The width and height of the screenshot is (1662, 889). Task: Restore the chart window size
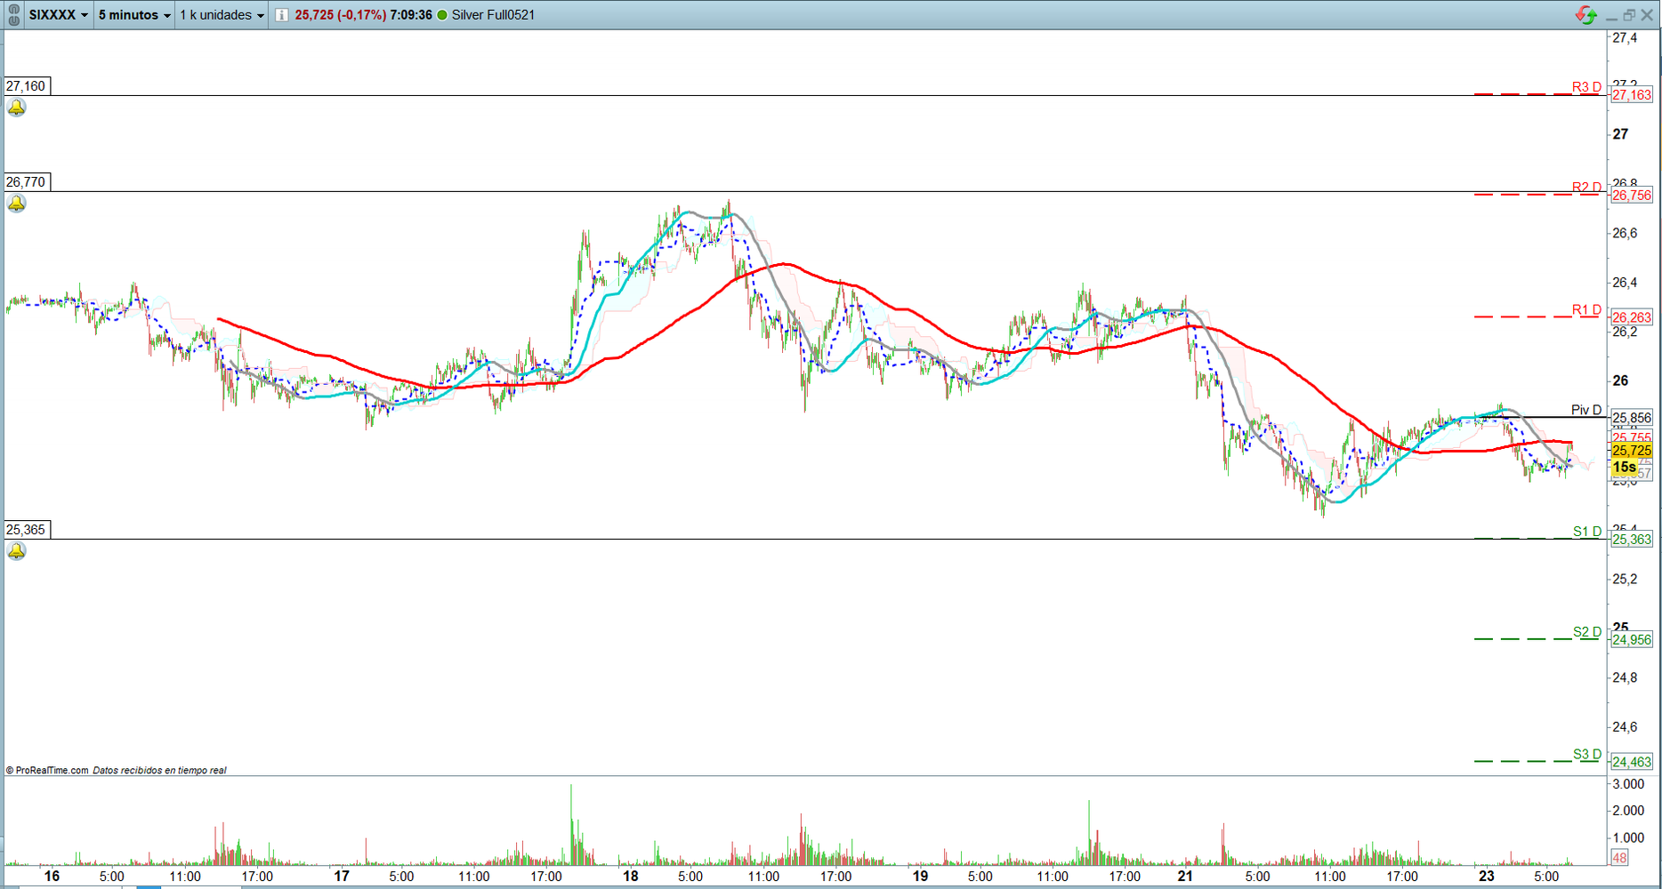pyautogui.click(x=1629, y=15)
